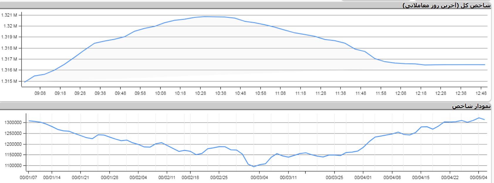This screenshot has height=183, width=494.
Task: Click the 1.321 M y-axis label
Action: coord(9,15)
